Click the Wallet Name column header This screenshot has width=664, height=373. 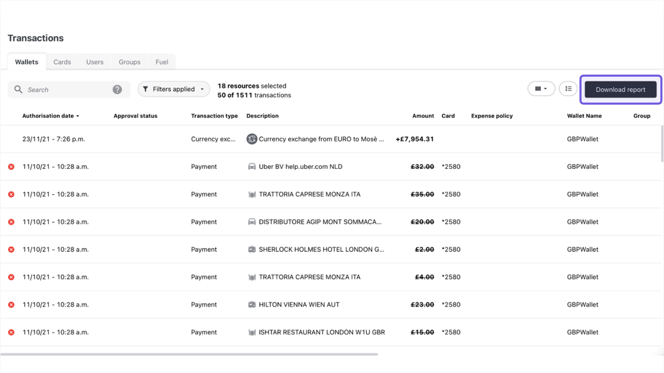(x=585, y=116)
